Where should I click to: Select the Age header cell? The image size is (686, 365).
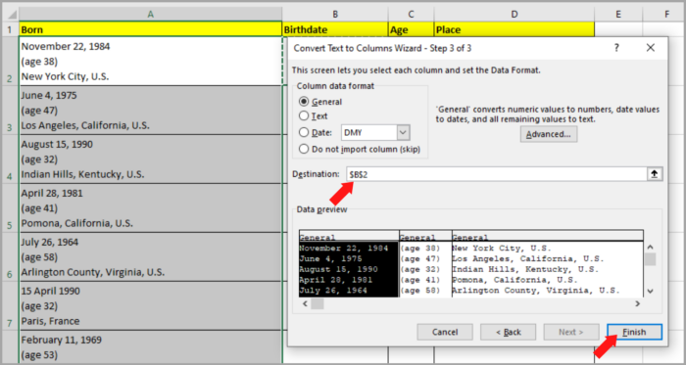point(411,29)
